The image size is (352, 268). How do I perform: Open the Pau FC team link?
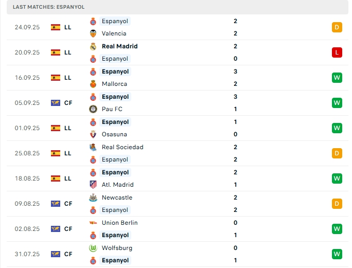tap(112, 109)
